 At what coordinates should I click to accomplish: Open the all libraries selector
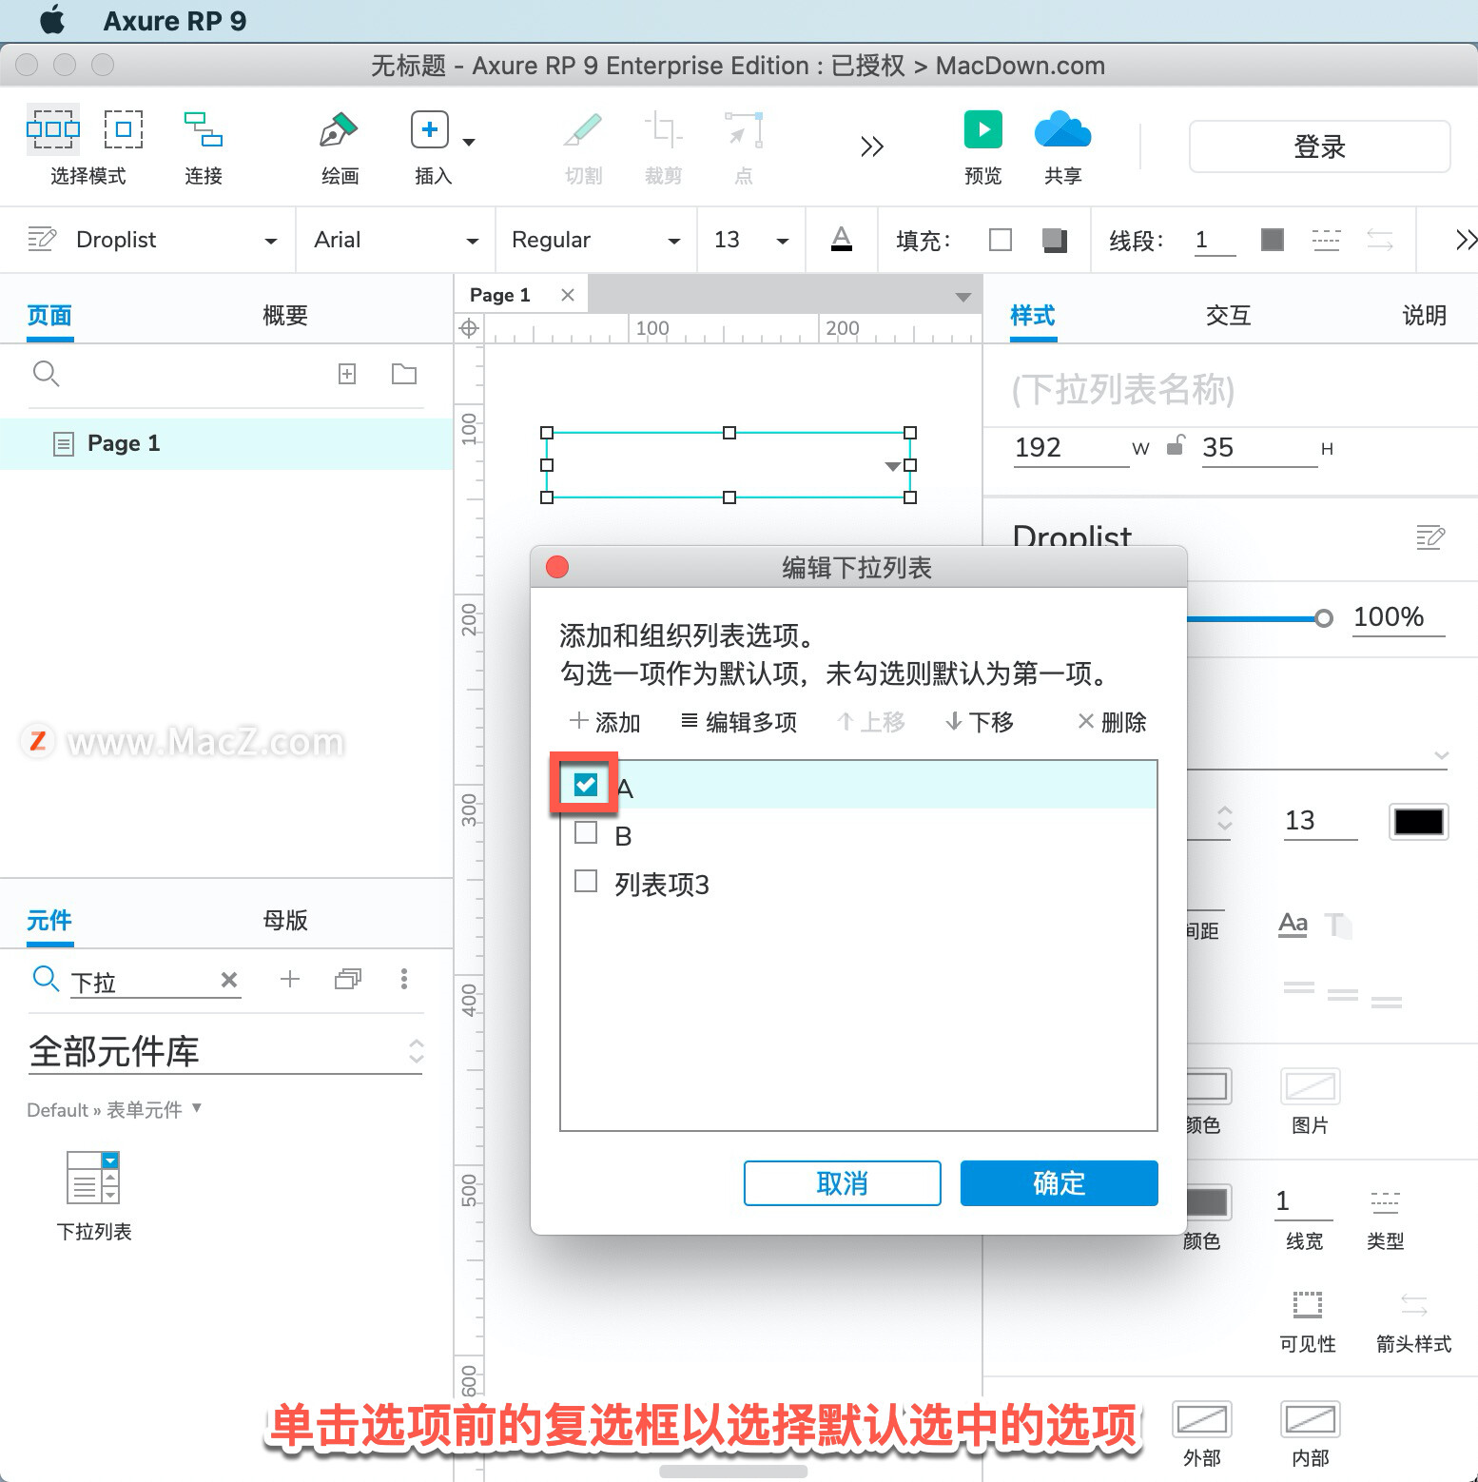click(x=225, y=1052)
